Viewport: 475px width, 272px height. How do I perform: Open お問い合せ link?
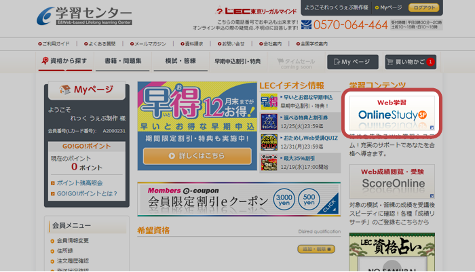(231, 44)
